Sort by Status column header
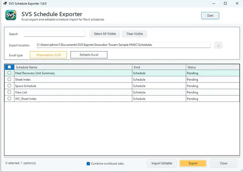Image resolution: width=243 pixels, height=172 pixels. coord(213,67)
